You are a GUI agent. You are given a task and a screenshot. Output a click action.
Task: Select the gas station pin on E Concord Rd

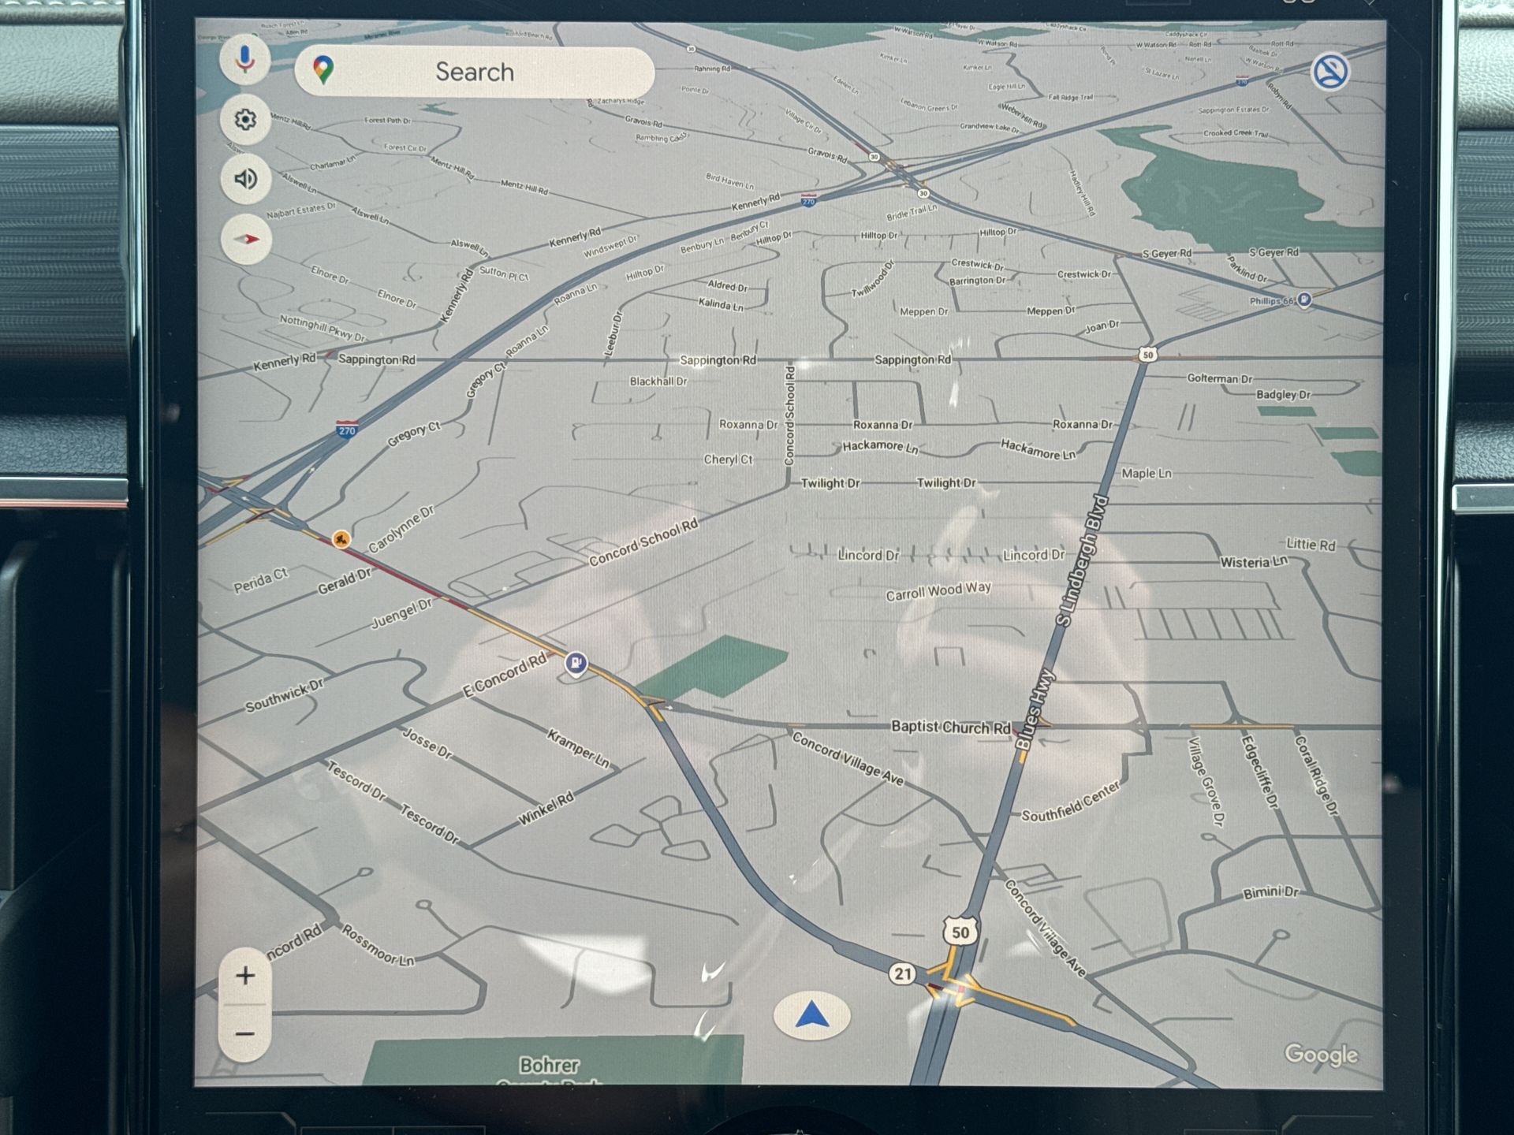click(x=576, y=663)
